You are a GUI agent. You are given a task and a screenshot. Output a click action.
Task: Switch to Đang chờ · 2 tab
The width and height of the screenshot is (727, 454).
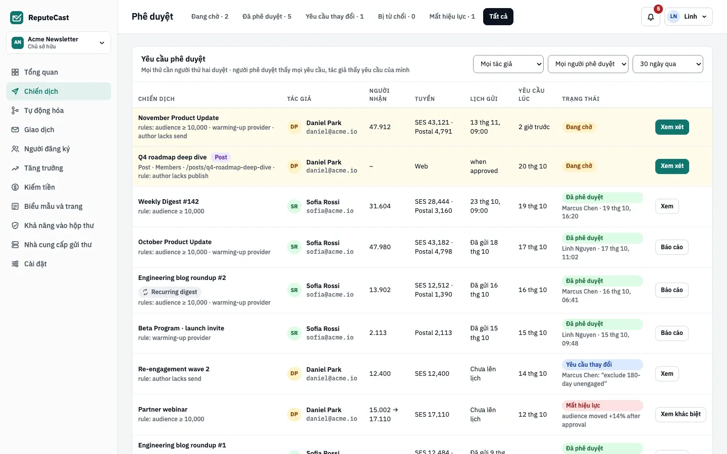[x=210, y=17]
